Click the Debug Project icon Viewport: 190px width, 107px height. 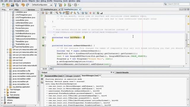pos(69,5)
